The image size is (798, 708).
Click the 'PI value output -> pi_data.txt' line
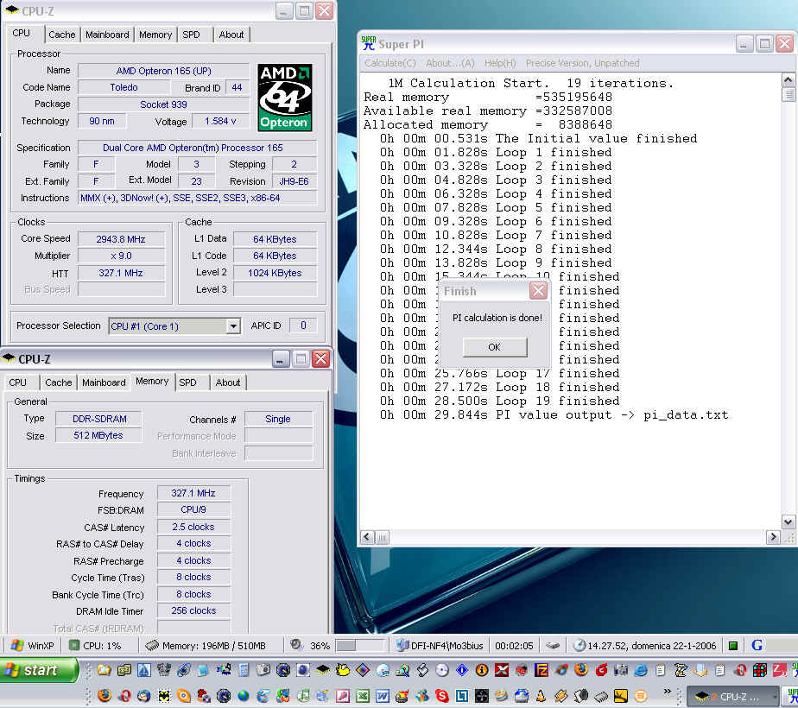point(554,415)
